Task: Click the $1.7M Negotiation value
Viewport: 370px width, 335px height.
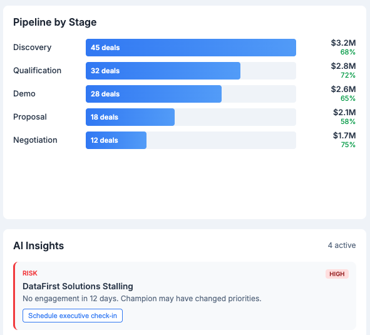Action: [344, 135]
